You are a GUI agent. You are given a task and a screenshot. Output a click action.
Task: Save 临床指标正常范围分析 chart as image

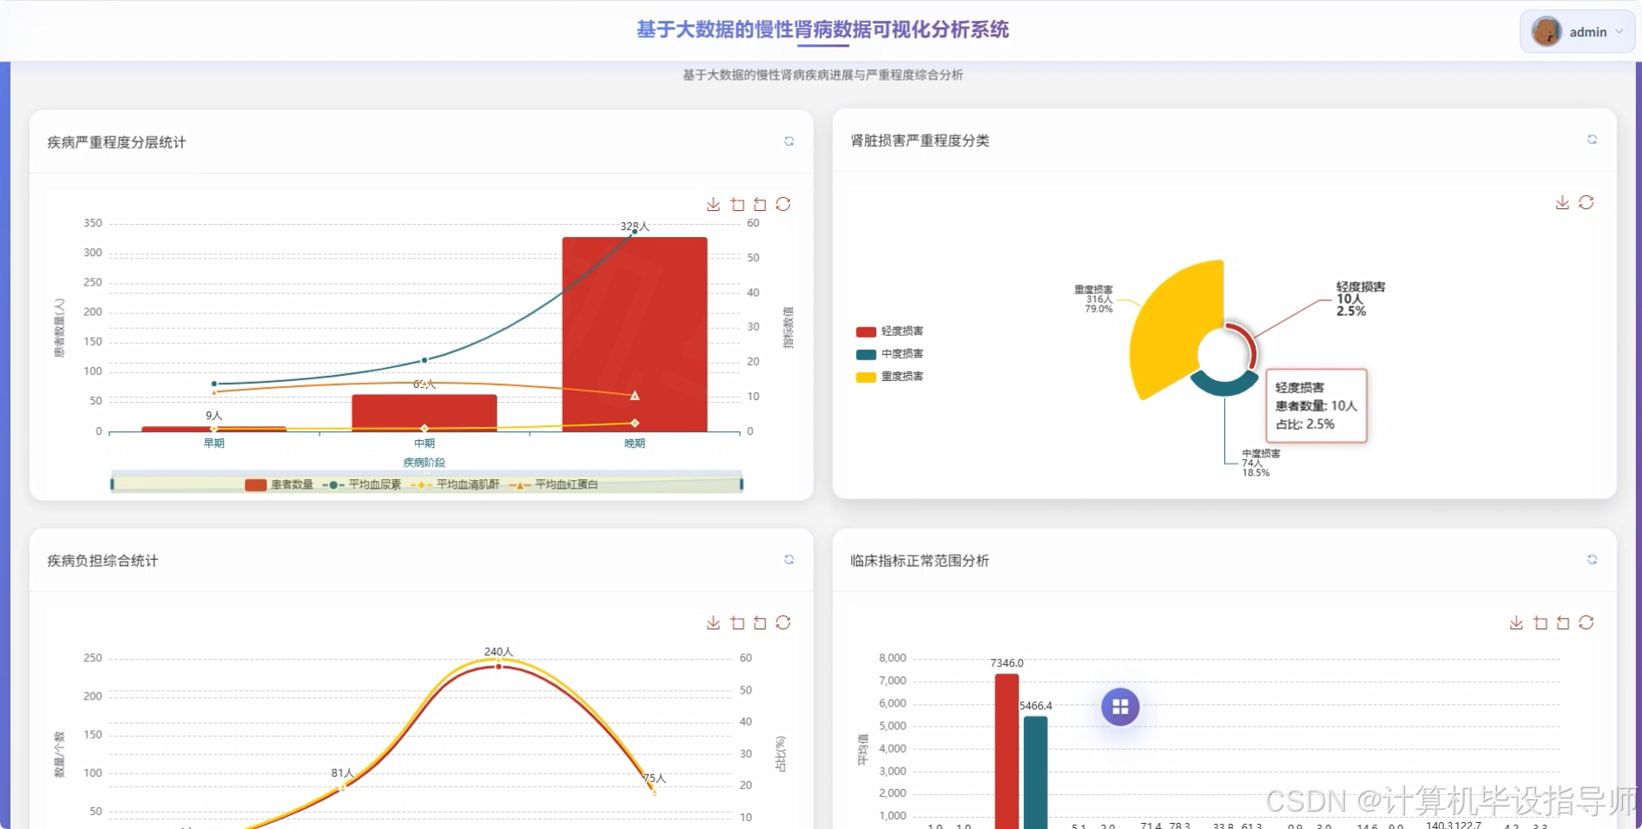pyautogui.click(x=1516, y=622)
